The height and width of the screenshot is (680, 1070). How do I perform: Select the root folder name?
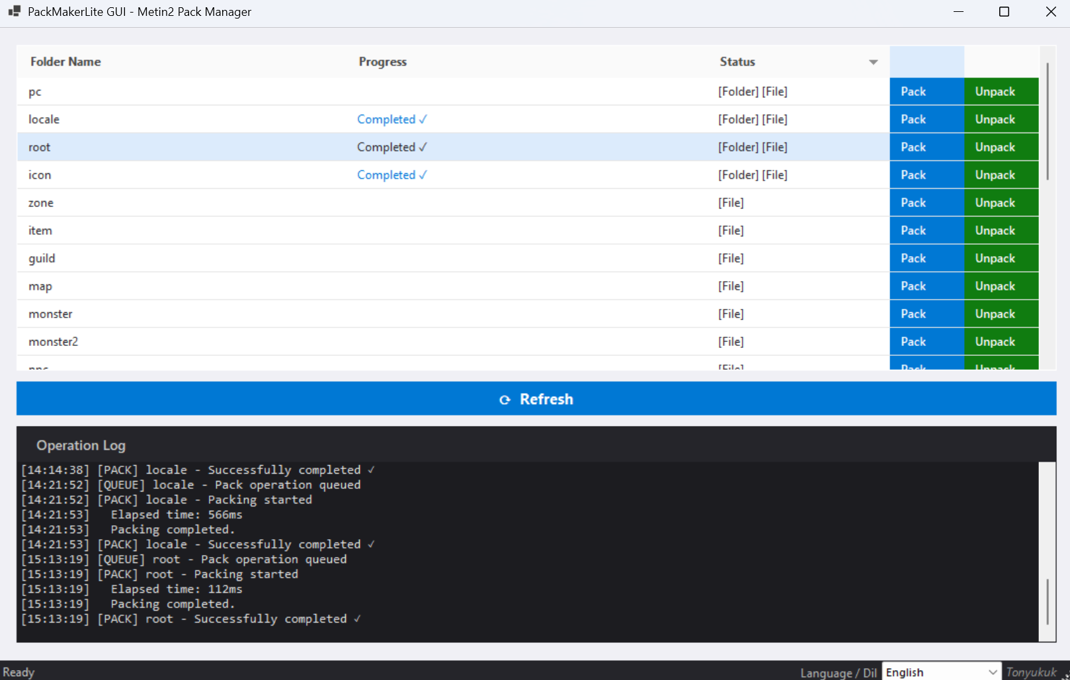tap(39, 148)
